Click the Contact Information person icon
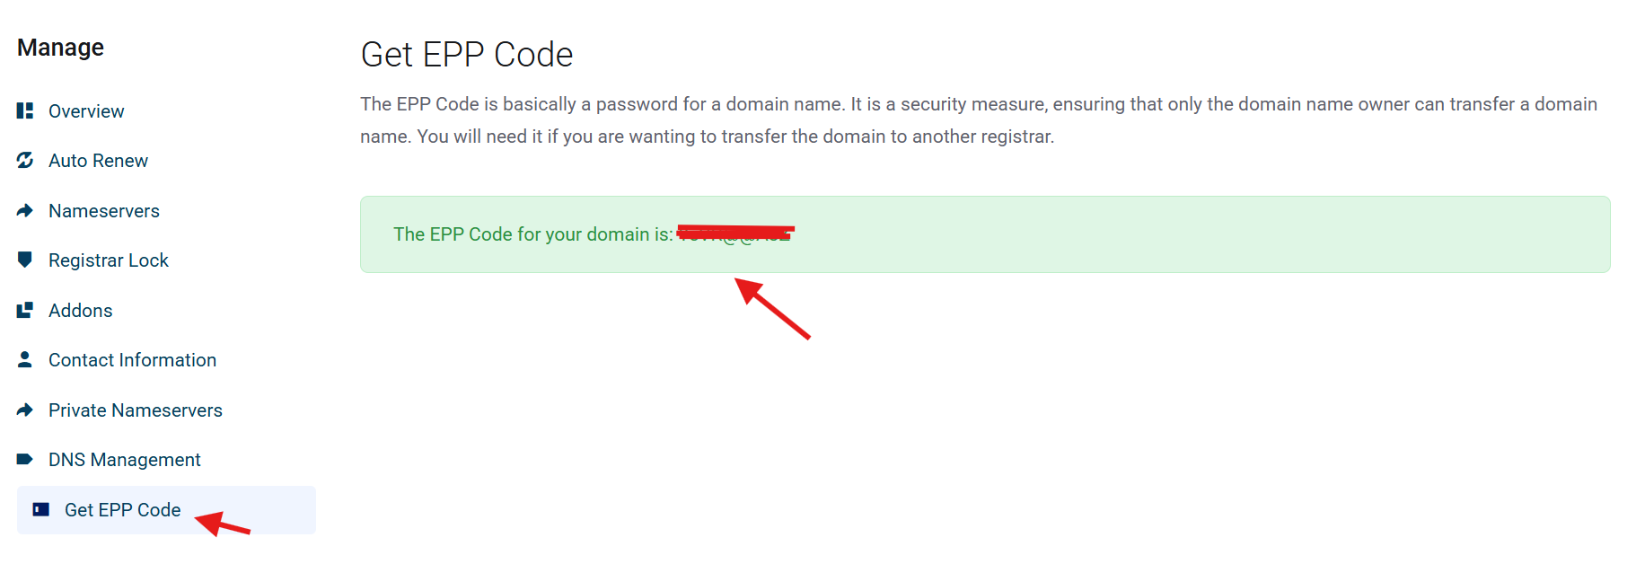Screen dimensions: 1636x564 tap(25, 359)
